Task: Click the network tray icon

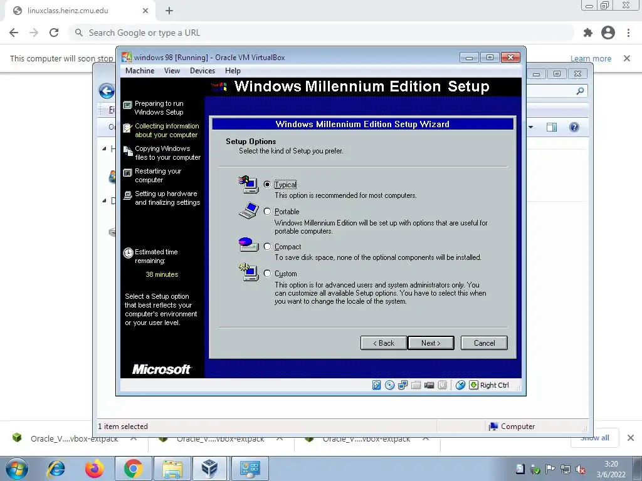Action: pos(566,470)
